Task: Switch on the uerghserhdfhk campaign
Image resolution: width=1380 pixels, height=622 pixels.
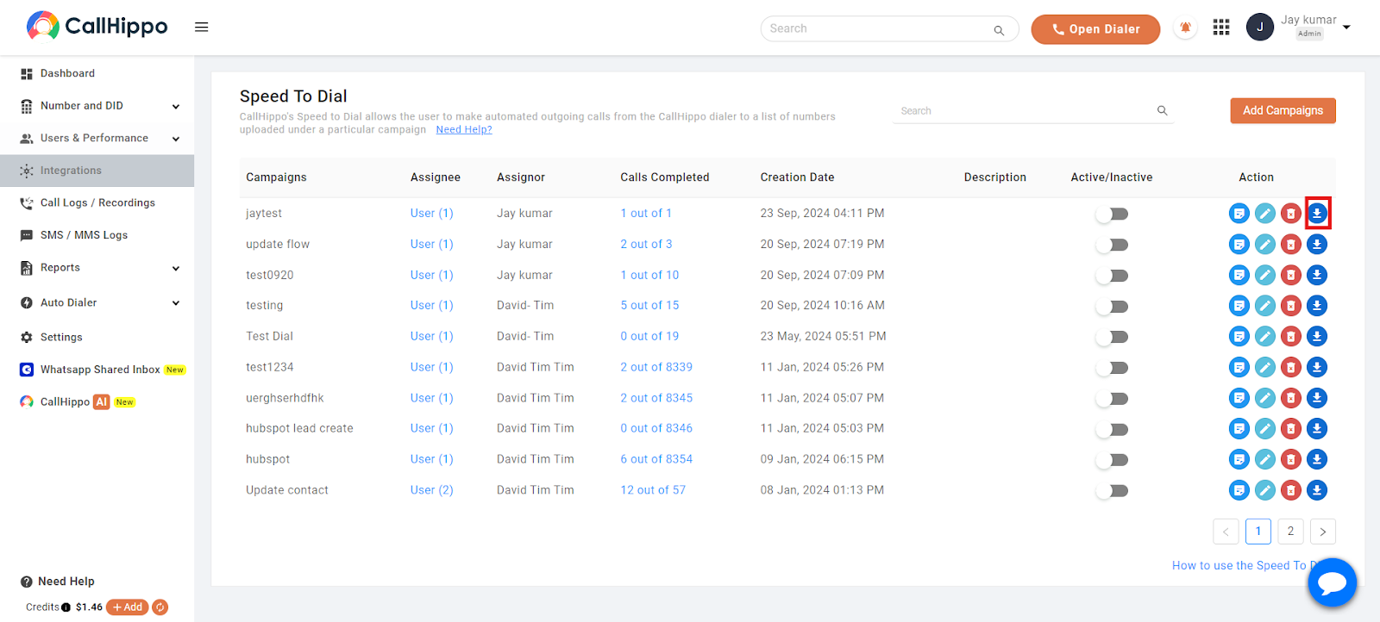Action: point(1112,399)
